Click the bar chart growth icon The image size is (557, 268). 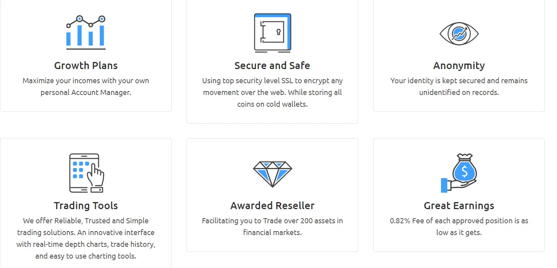pos(86,33)
